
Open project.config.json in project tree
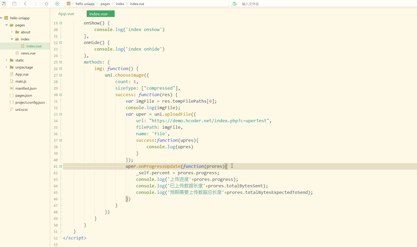[x=30, y=102]
